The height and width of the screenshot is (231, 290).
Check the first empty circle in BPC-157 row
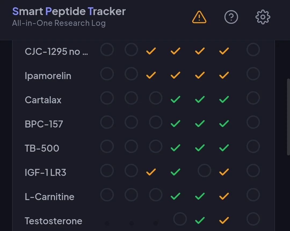107,123
